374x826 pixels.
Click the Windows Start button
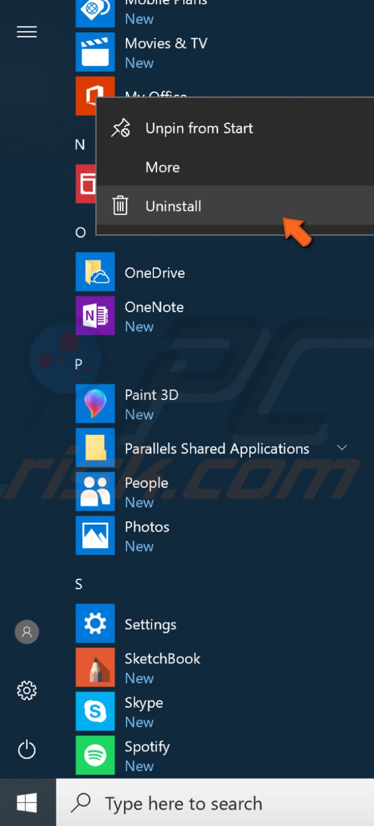27,802
